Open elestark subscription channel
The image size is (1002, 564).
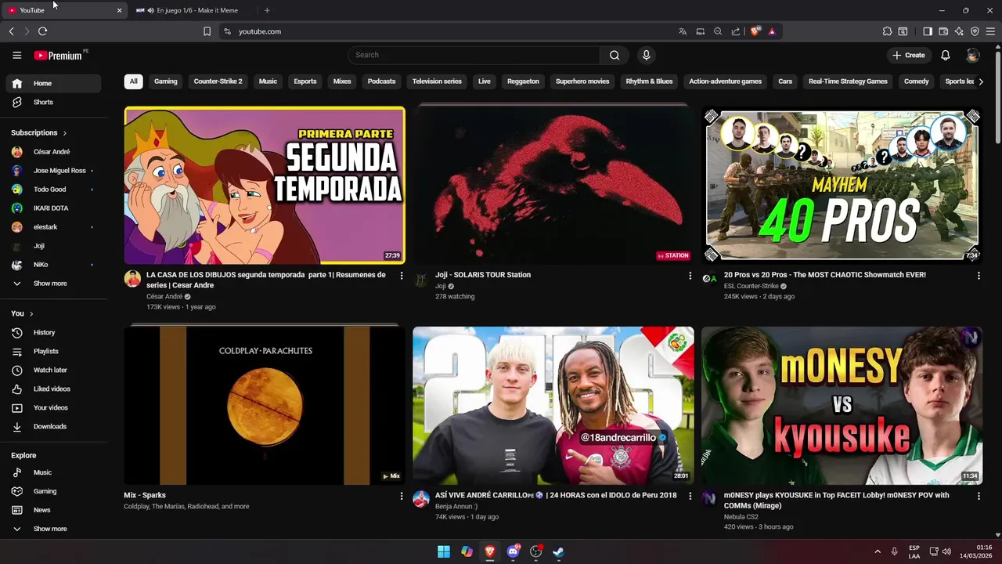pos(53,226)
